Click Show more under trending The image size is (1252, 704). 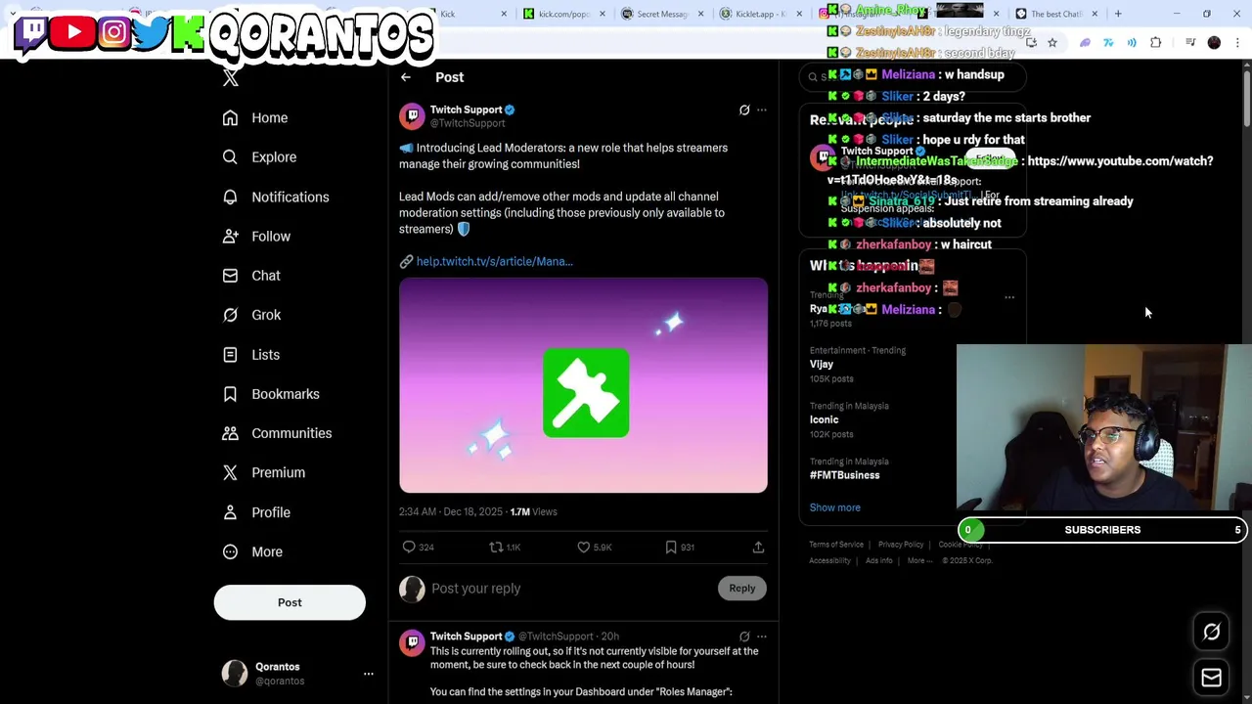835,507
